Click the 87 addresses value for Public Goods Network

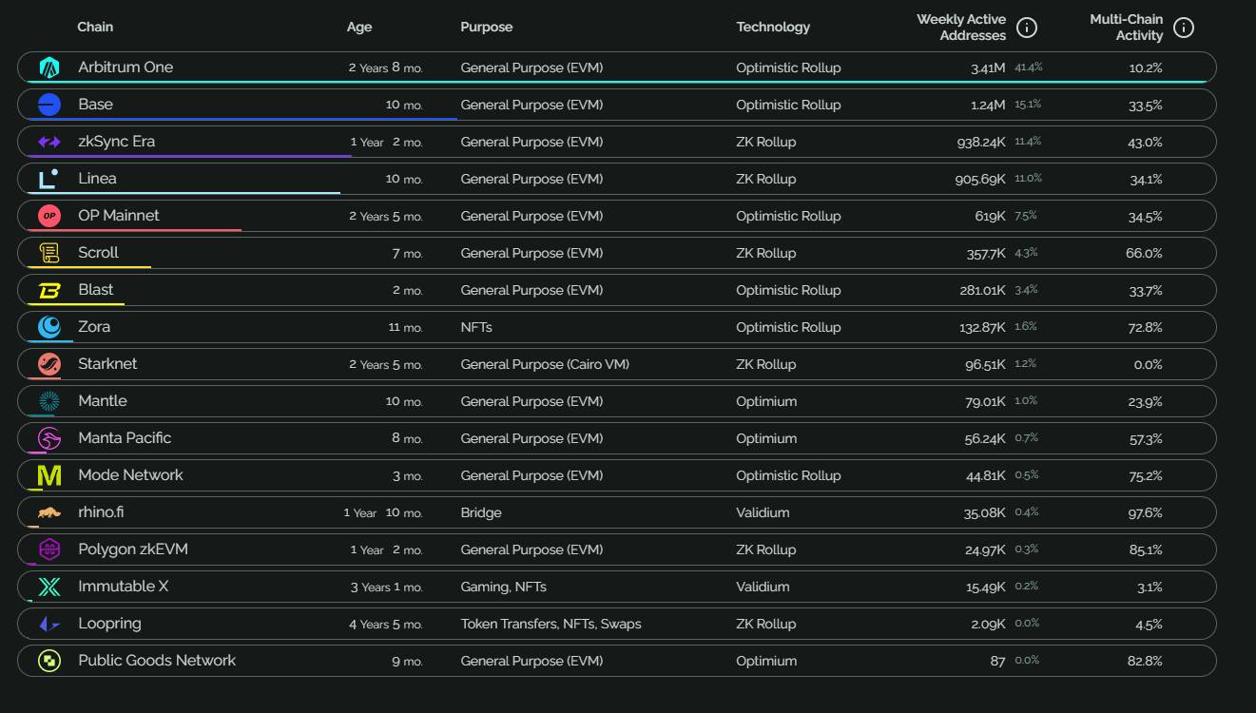[997, 661]
